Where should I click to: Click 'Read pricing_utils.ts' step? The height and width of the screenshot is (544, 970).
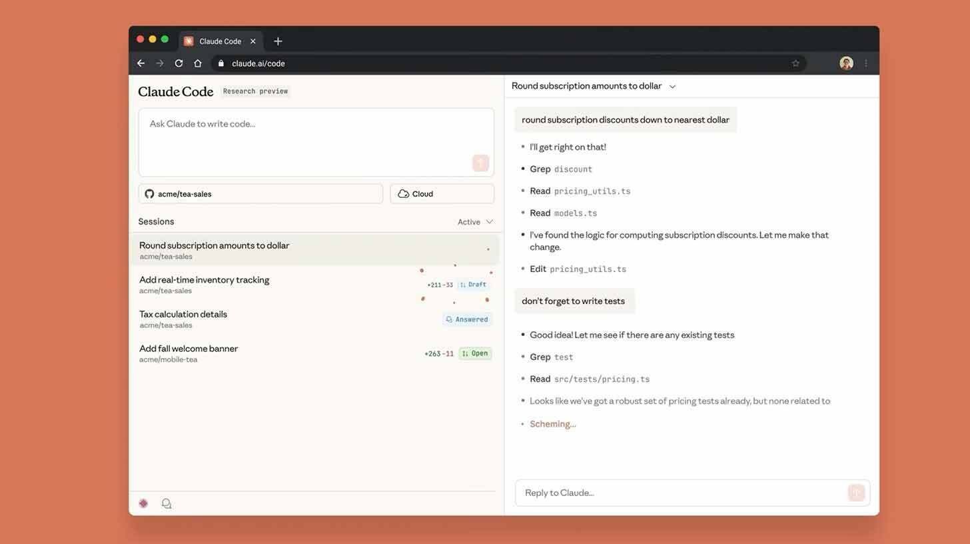click(x=580, y=191)
